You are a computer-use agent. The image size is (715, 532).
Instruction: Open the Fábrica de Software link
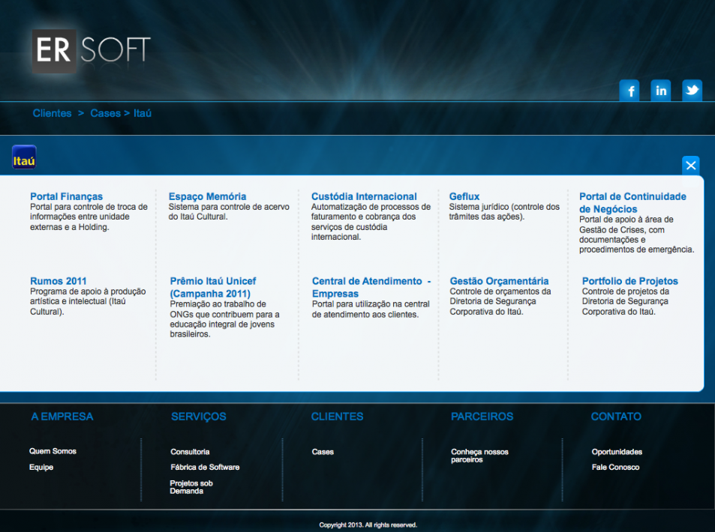(x=205, y=468)
